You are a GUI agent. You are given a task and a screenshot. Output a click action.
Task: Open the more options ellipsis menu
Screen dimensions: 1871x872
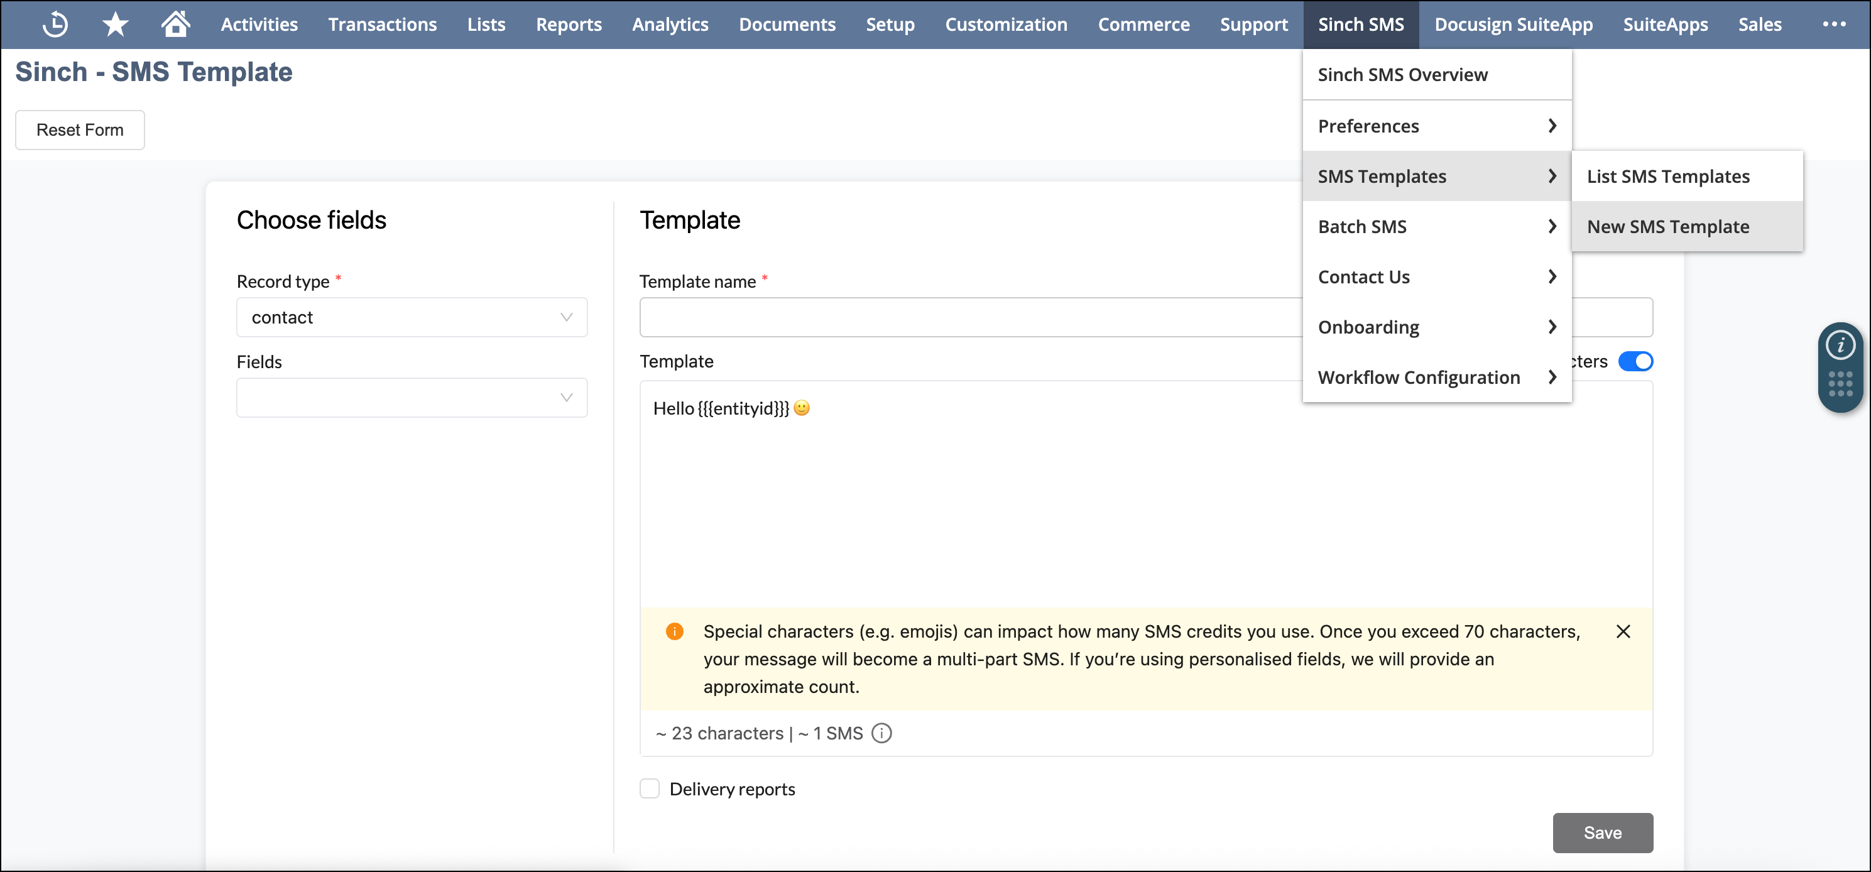tap(1834, 24)
